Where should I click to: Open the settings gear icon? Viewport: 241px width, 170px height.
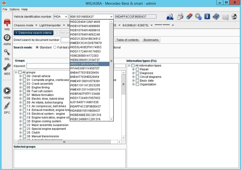(x=198, y=16)
